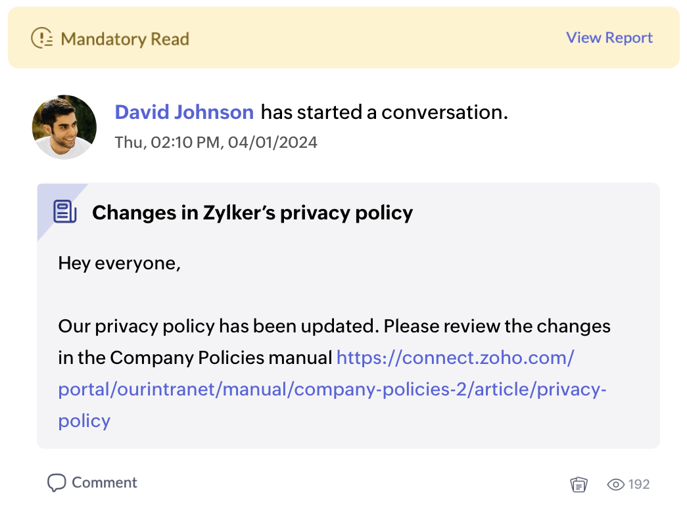Open David Johnson's profile photo

(x=64, y=127)
